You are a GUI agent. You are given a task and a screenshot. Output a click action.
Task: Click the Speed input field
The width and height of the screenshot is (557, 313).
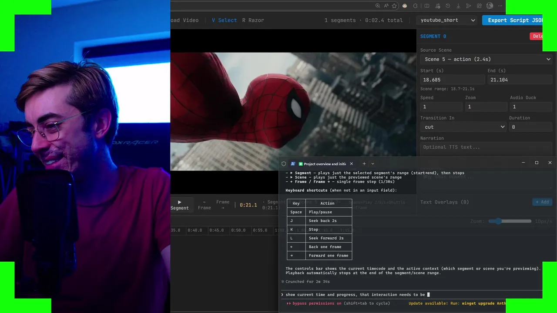pos(441,107)
